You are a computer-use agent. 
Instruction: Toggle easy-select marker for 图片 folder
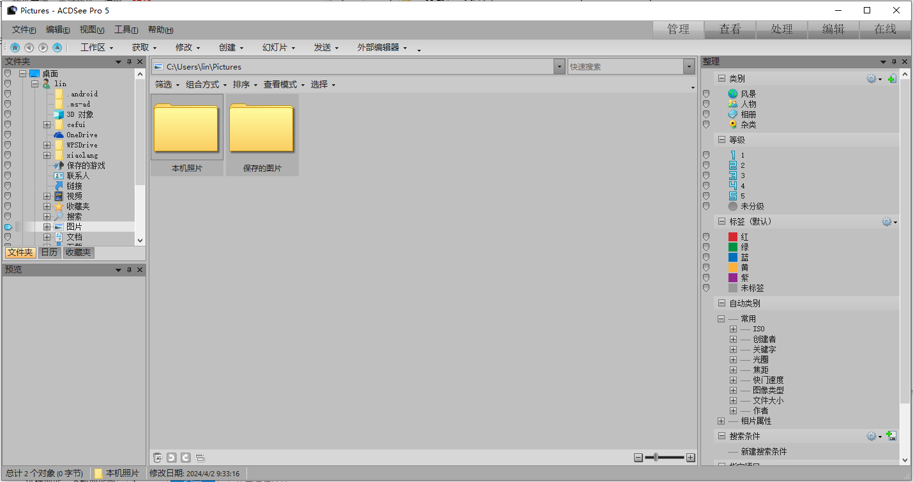point(8,227)
